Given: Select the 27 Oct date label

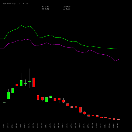Looking at the screenshot, I should point(4,126).
